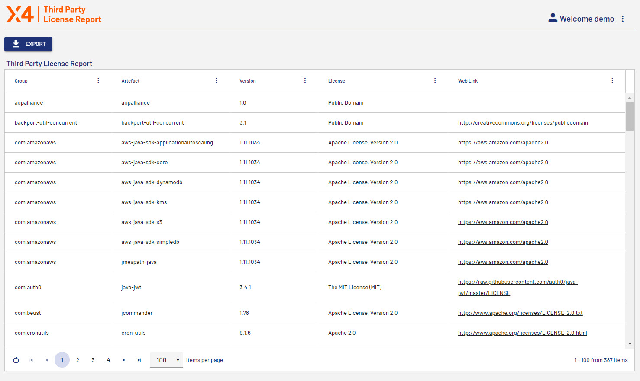Open the creativecommons publicdomain link
The image size is (640, 381).
point(523,123)
